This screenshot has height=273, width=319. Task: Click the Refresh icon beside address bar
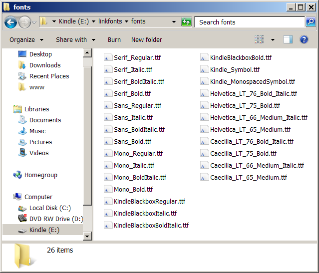pos(186,22)
